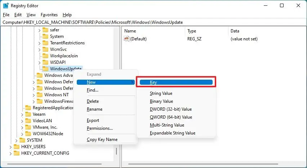Screen dimensions: 307x168
Task: Click Permissions... in the context menu
Action: (99, 128)
